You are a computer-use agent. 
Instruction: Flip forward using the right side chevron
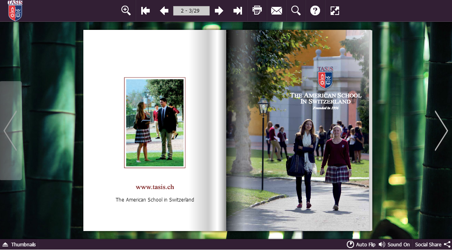coord(441,131)
